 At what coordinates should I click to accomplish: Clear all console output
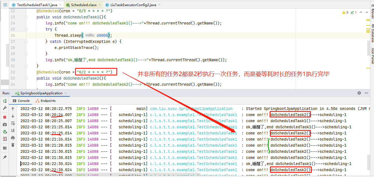(x=13, y=144)
